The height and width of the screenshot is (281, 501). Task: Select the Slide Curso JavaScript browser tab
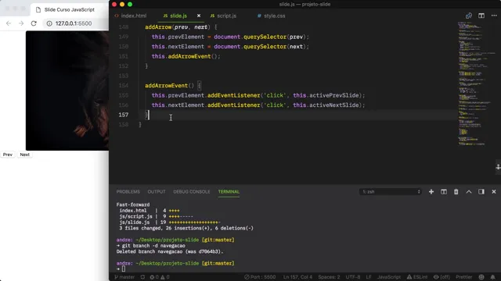coord(69,9)
